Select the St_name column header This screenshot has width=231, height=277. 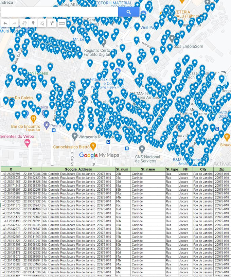(x=148, y=169)
